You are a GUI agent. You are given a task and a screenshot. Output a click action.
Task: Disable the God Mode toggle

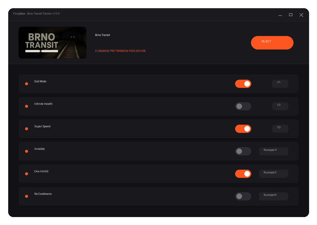243,84
